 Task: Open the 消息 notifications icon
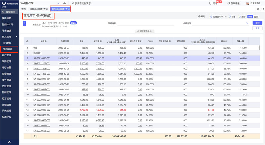pyautogui.click(x=211, y=3)
